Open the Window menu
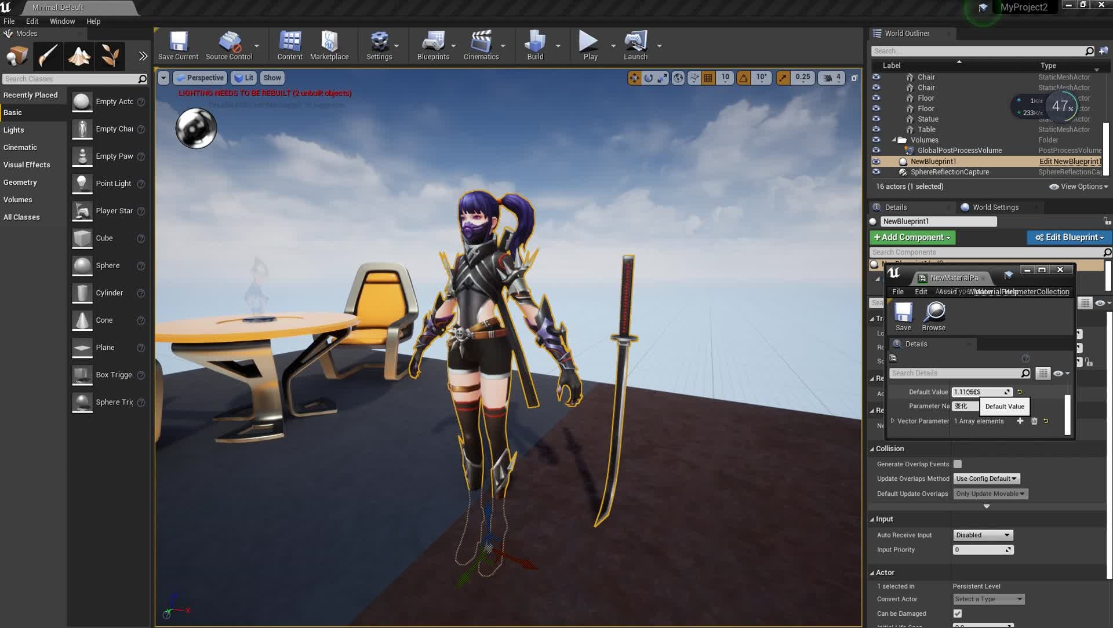The image size is (1113, 628). (x=62, y=21)
